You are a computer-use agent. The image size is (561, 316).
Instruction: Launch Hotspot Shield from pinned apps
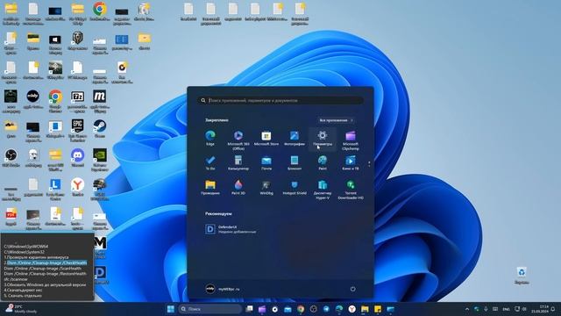coord(295,187)
